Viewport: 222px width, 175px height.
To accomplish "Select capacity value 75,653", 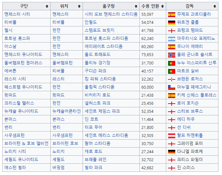I will click(147, 55).
